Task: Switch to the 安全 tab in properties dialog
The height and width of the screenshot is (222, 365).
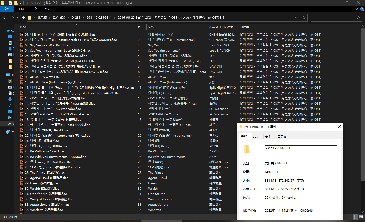Action: pyautogui.click(x=268, y=136)
